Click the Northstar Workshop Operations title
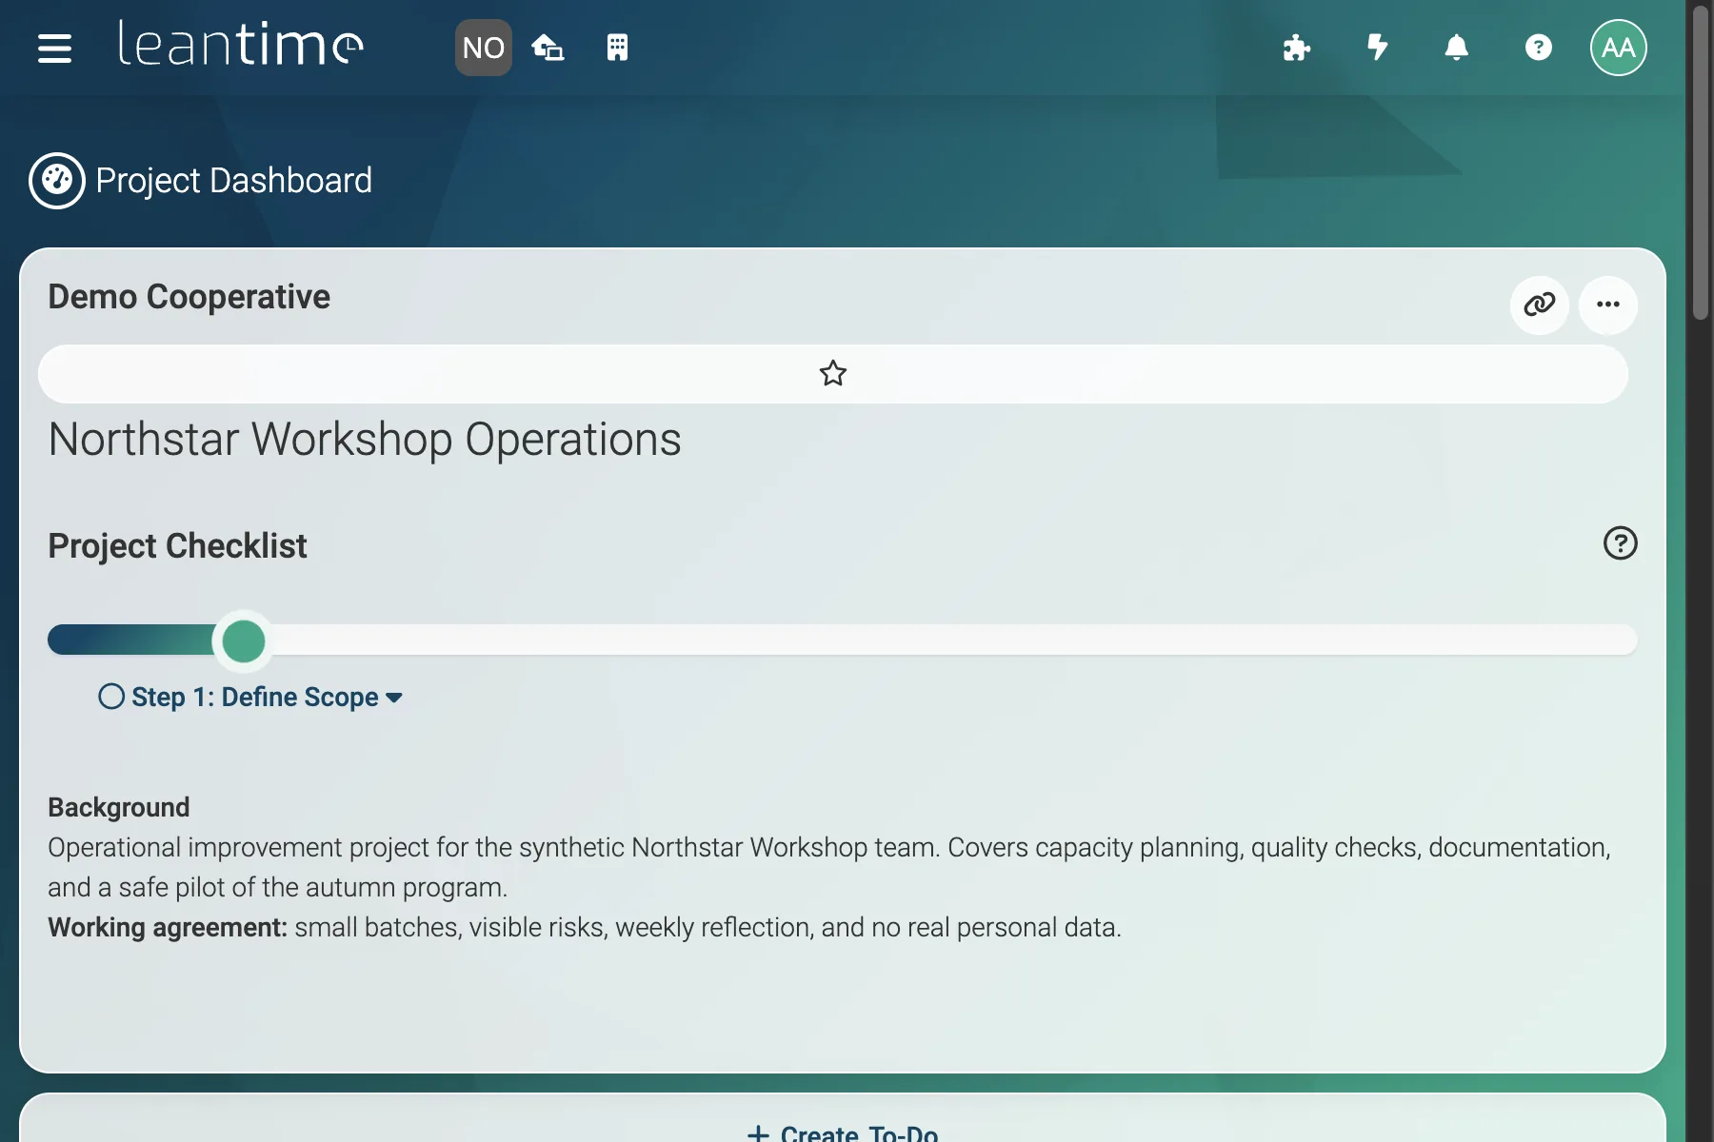The height and width of the screenshot is (1142, 1714). 365,440
